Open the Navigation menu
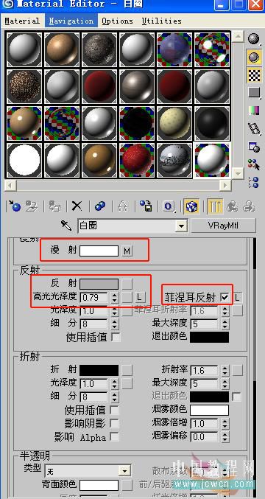This screenshot has width=265, height=499. tap(71, 21)
